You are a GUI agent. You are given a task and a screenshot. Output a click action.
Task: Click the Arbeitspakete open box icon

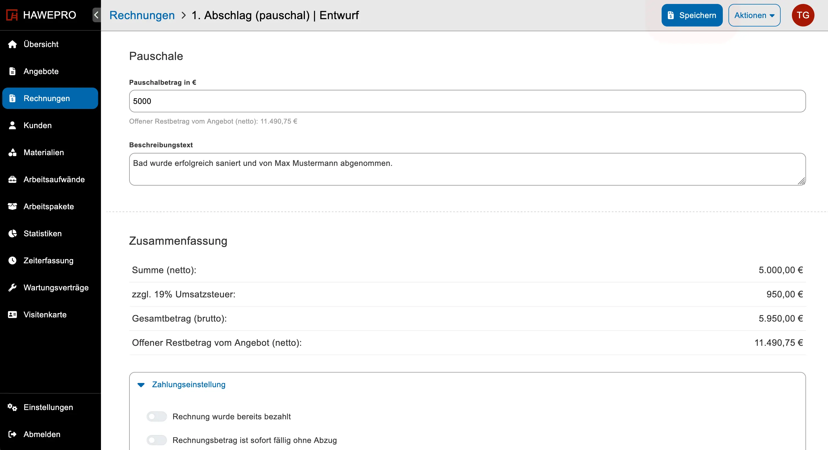click(x=12, y=206)
